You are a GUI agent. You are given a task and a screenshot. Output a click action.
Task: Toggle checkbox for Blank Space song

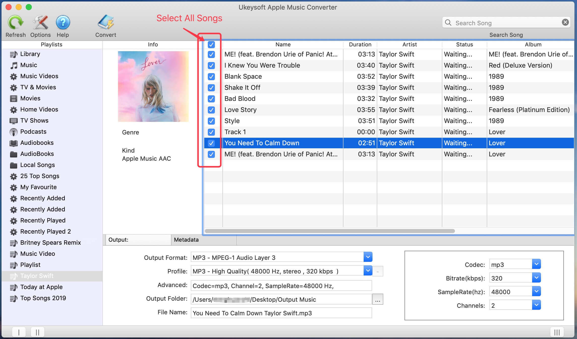click(212, 76)
